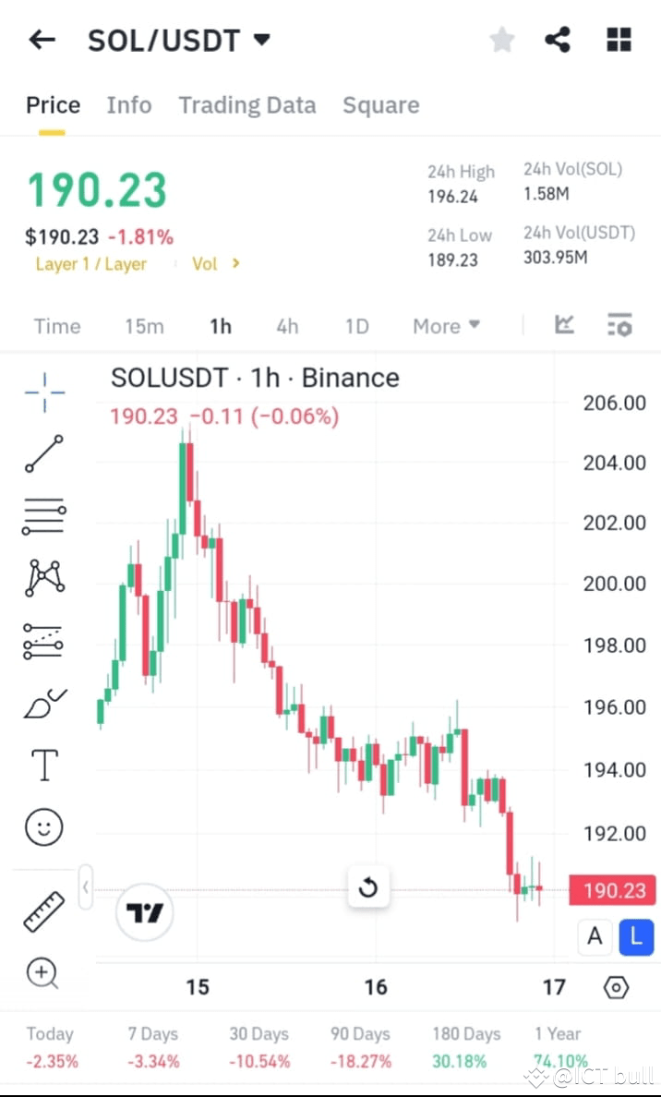Viewport: 661px width, 1097px height.
Task: Select the crosshair cursor tool
Action: click(x=42, y=392)
